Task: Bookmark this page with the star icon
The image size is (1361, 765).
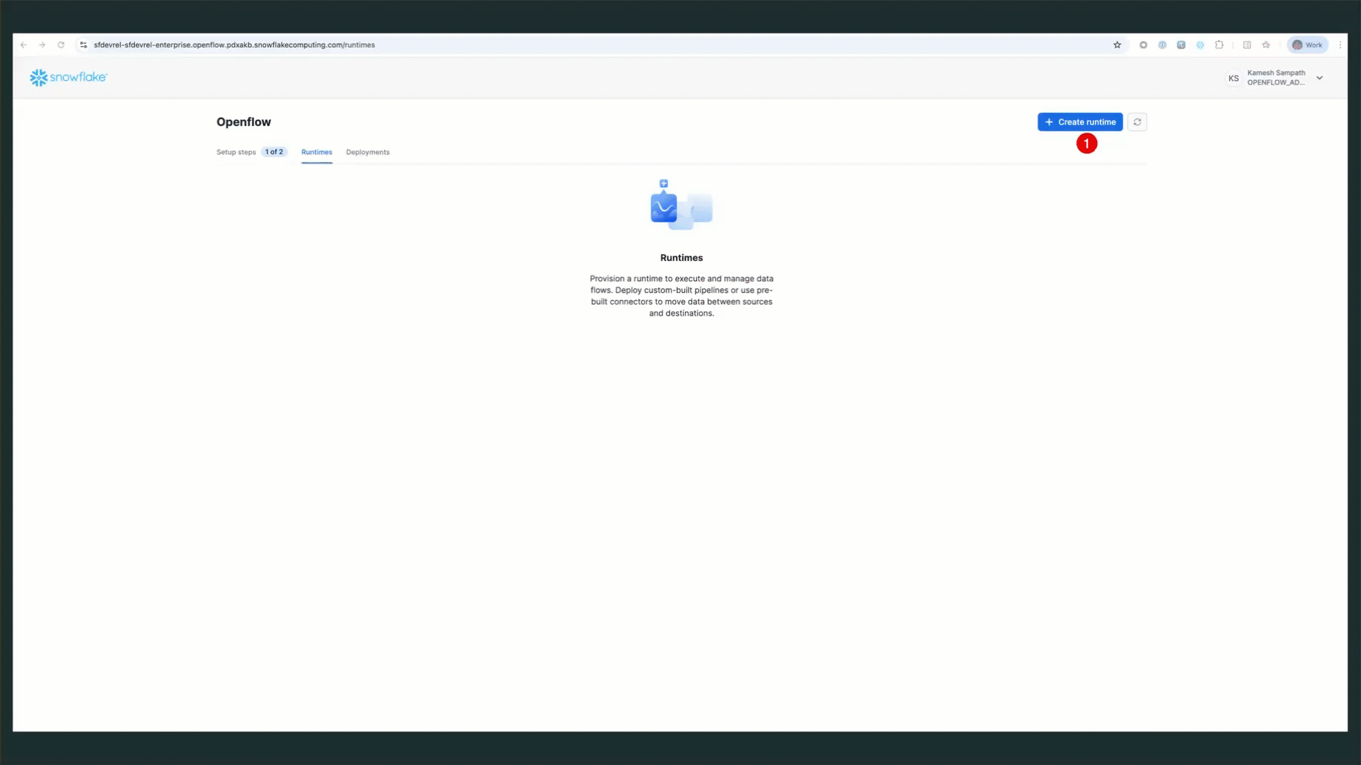Action: [1117, 45]
